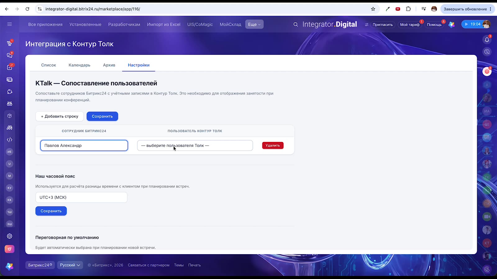Save the user mapping with Сохранить
This screenshot has width=497, height=279.
click(102, 116)
